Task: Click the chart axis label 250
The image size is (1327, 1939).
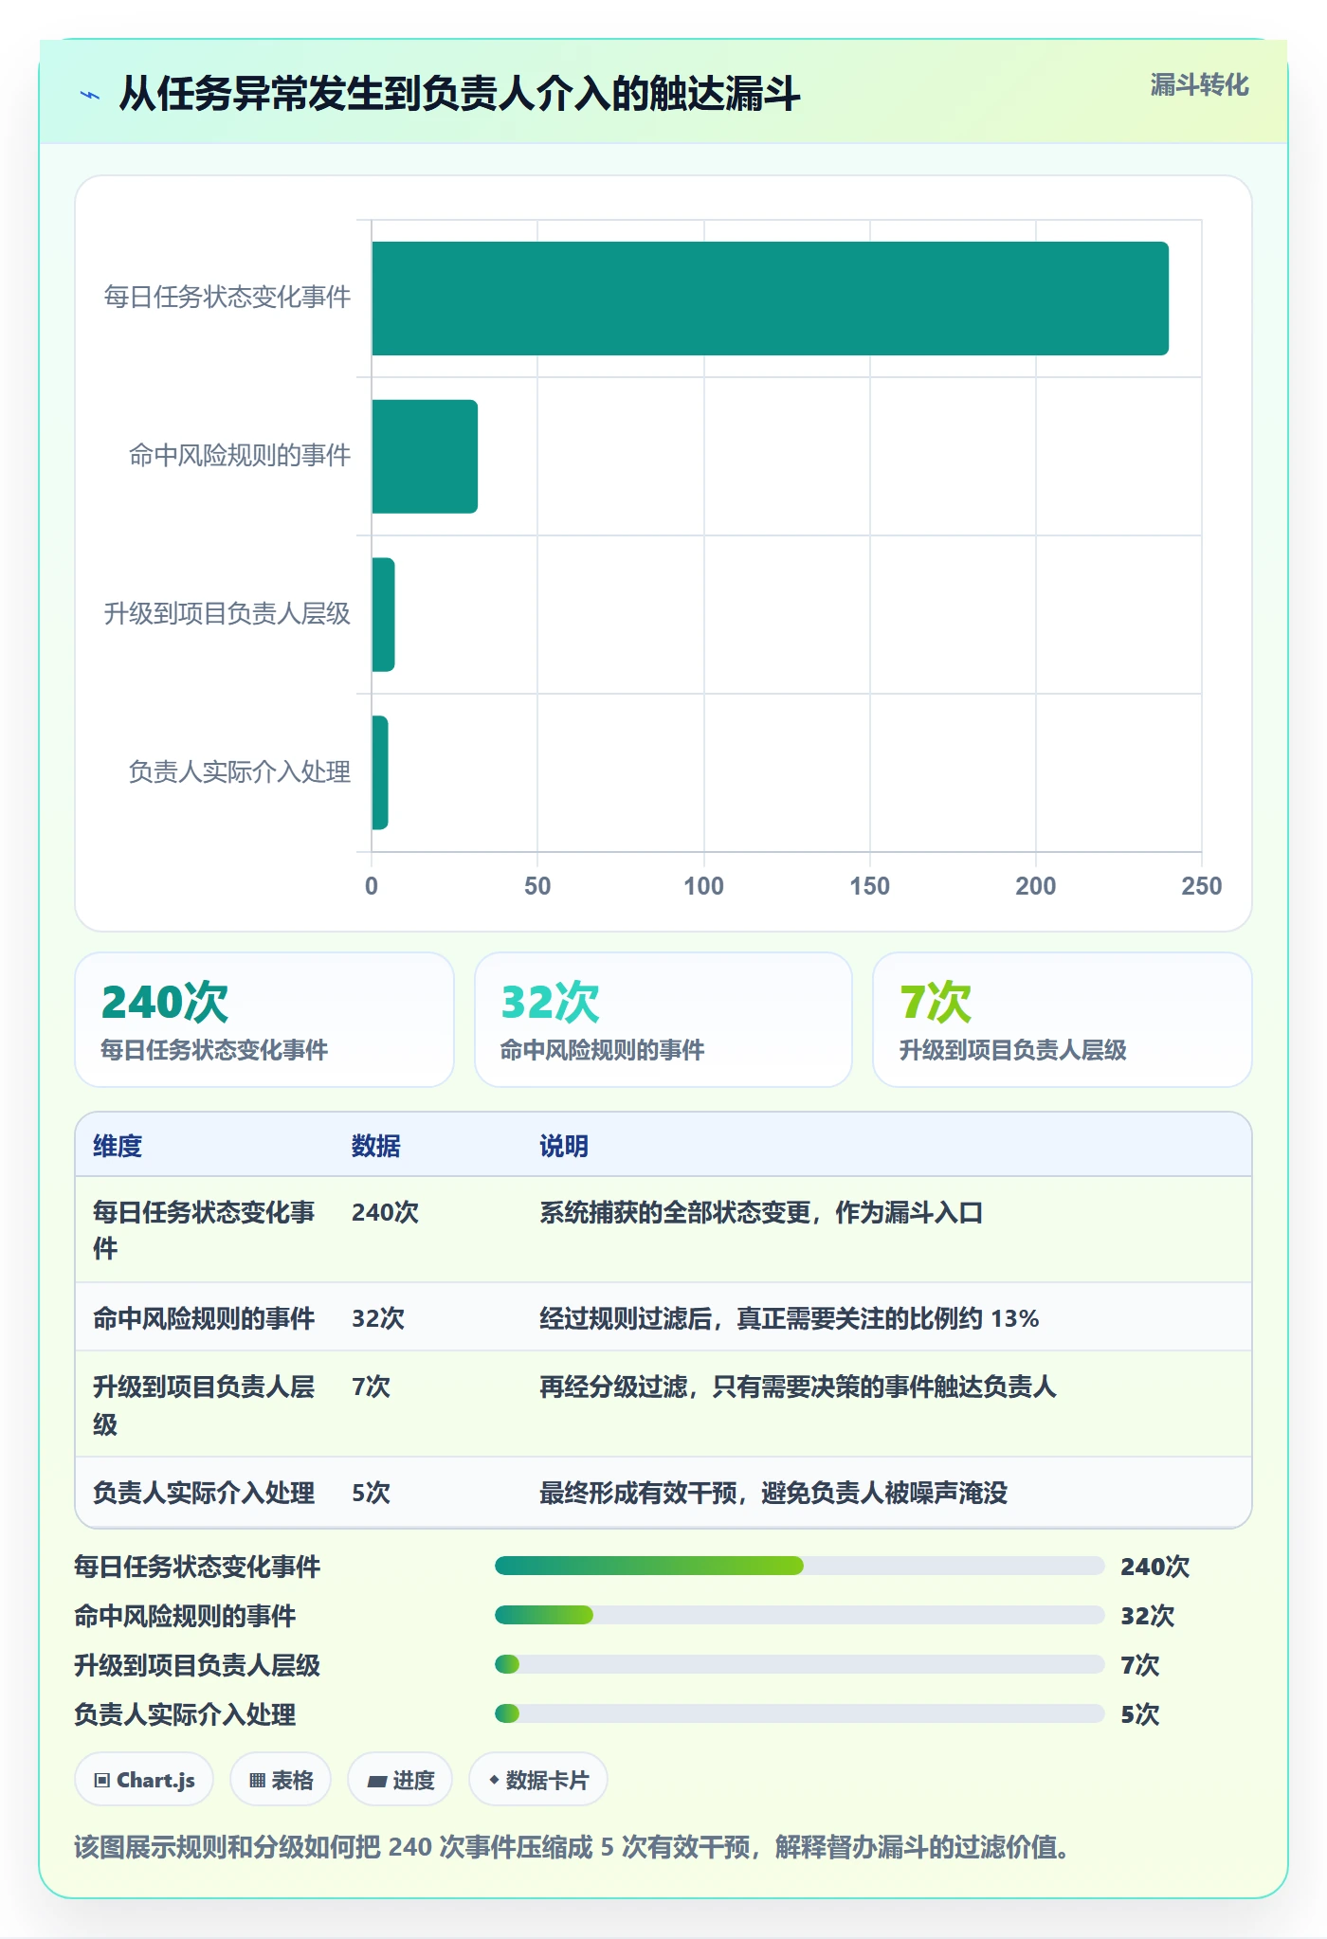Action: (x=1201, y=886)
